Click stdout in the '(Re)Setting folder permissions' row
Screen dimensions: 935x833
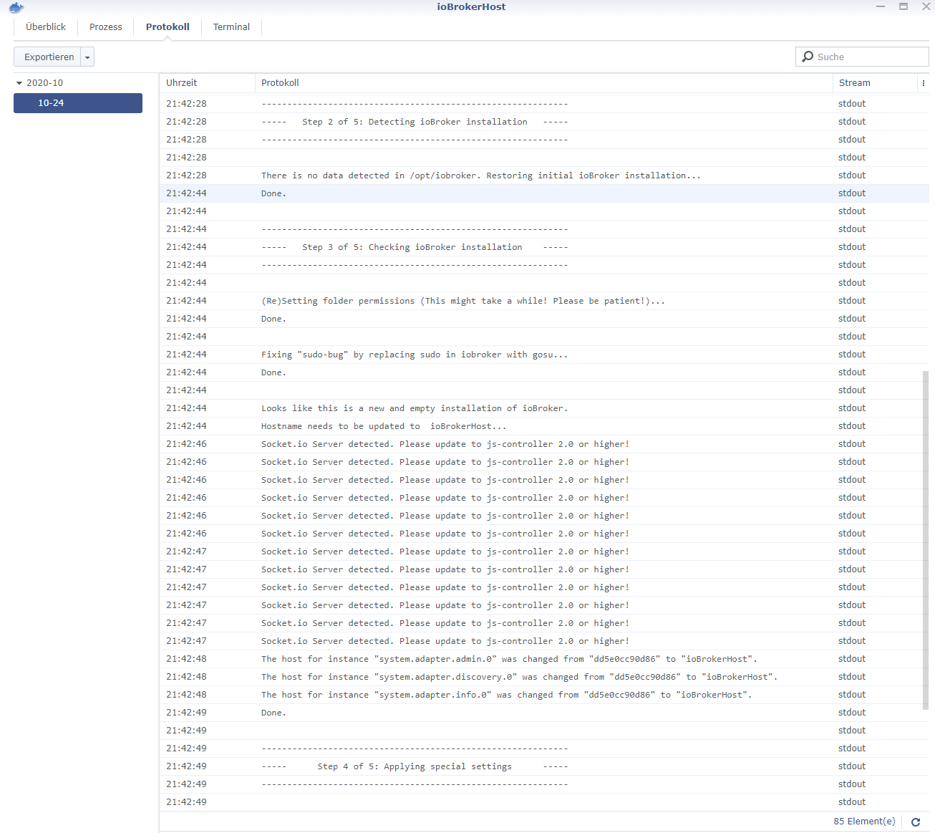click(x=852, y=301)
